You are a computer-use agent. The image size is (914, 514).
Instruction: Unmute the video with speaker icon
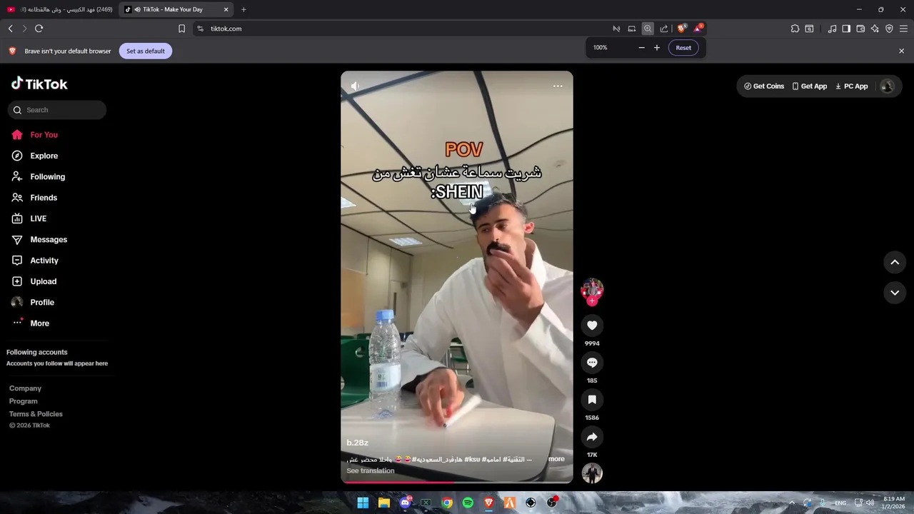click(355, 86)
